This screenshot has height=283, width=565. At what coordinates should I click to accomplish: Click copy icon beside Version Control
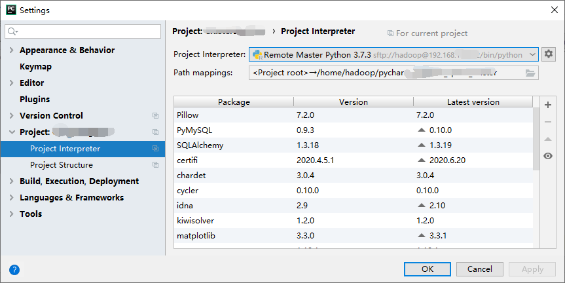[155, 116]
